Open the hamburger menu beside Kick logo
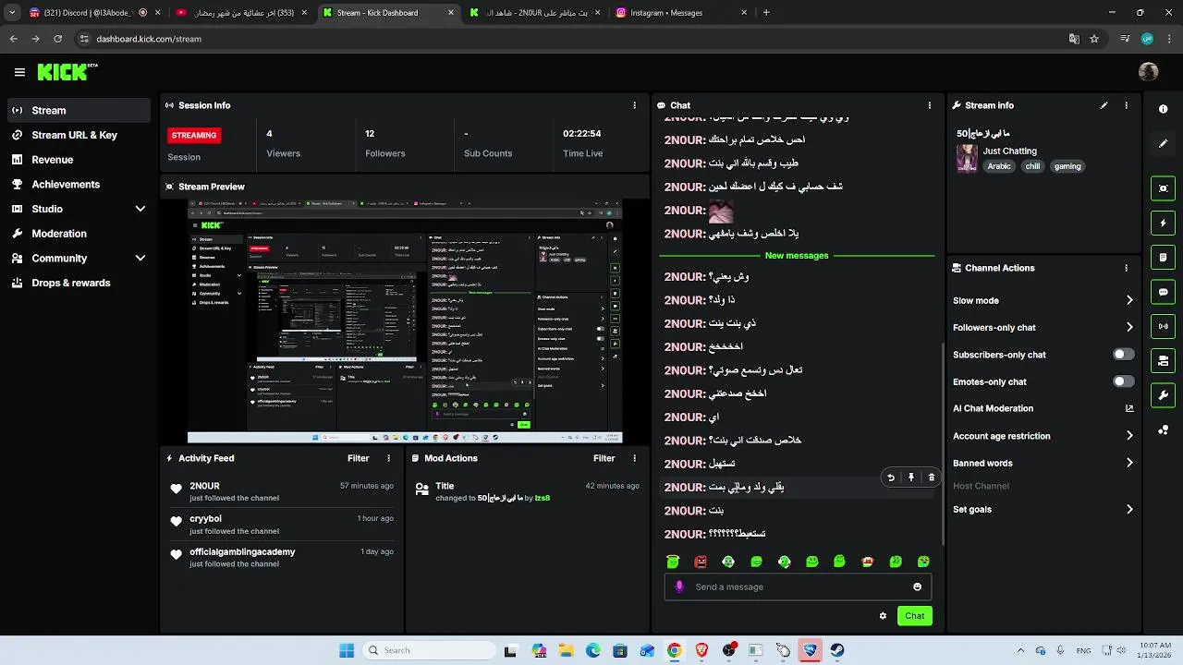The image size is (1183, 665). tap(19, 72)
